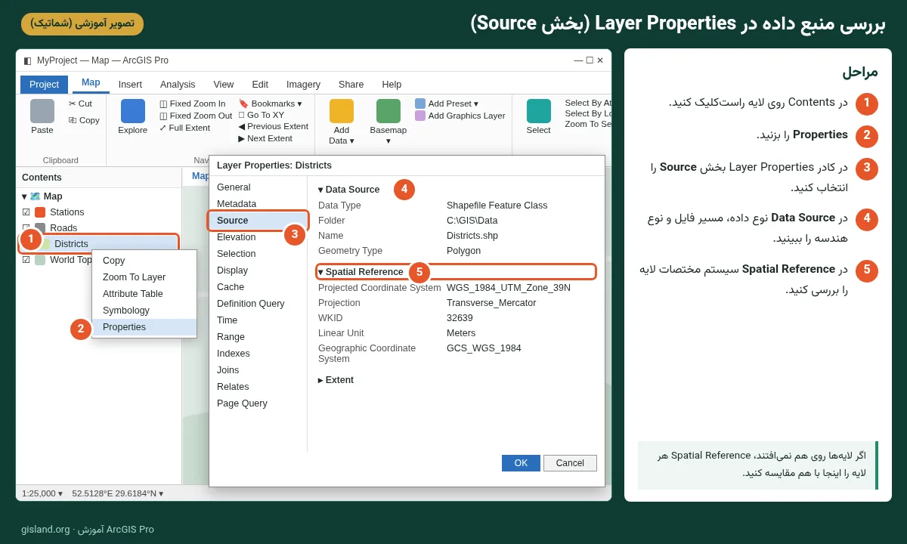Go to Next Extent
The height and width of the screenshot is (544, 907).
point(265,138)
